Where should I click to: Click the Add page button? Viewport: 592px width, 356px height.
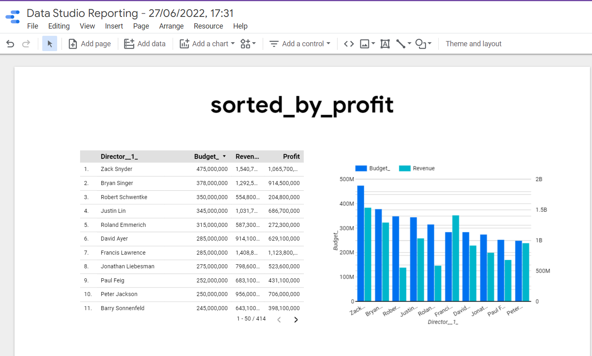click(90, 44)
